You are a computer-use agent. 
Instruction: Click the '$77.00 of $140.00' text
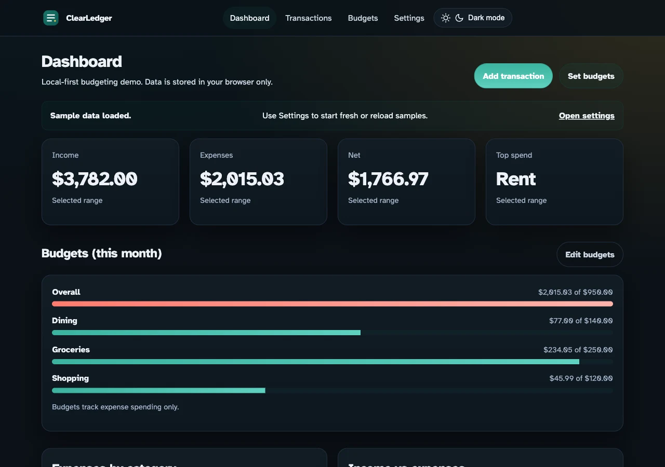(x=581, y=321)
